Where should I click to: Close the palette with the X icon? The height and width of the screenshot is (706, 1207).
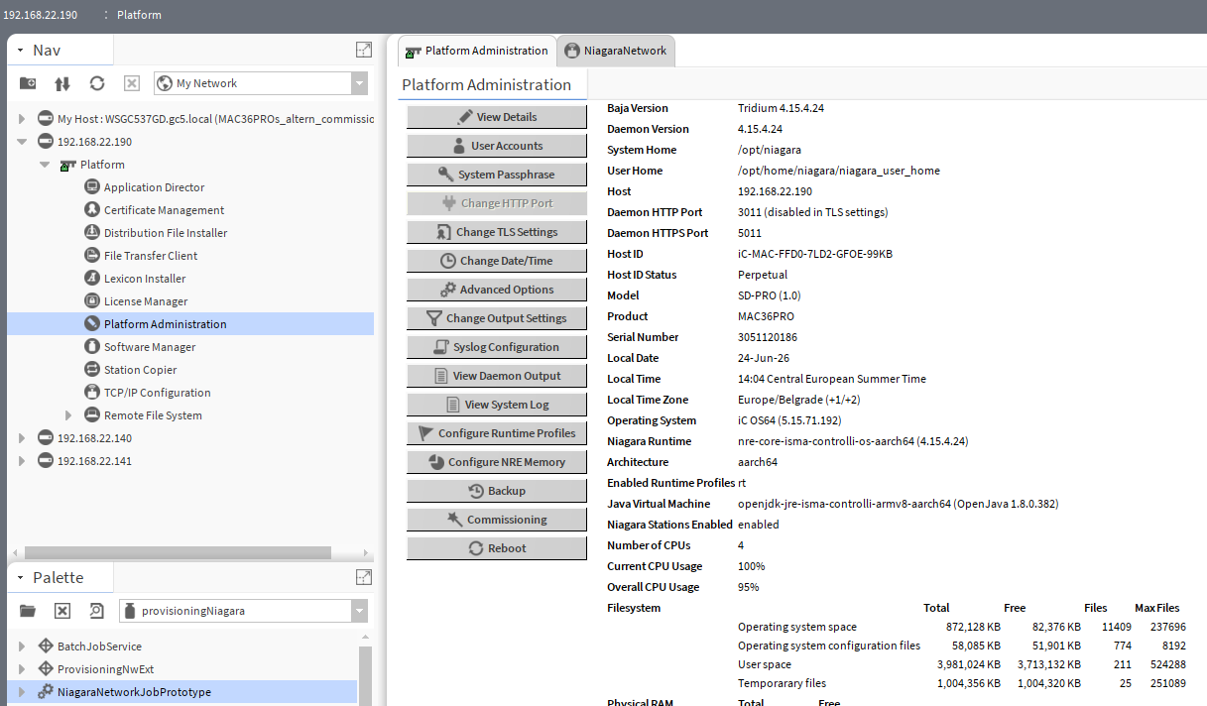click(61, 611)
